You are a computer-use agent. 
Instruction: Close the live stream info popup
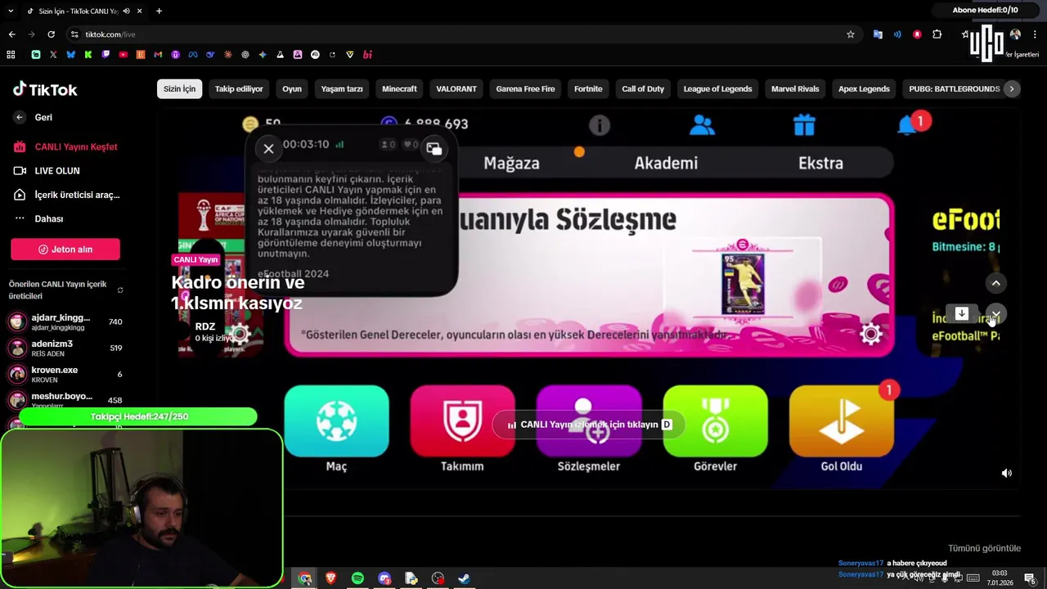(268, 149)
